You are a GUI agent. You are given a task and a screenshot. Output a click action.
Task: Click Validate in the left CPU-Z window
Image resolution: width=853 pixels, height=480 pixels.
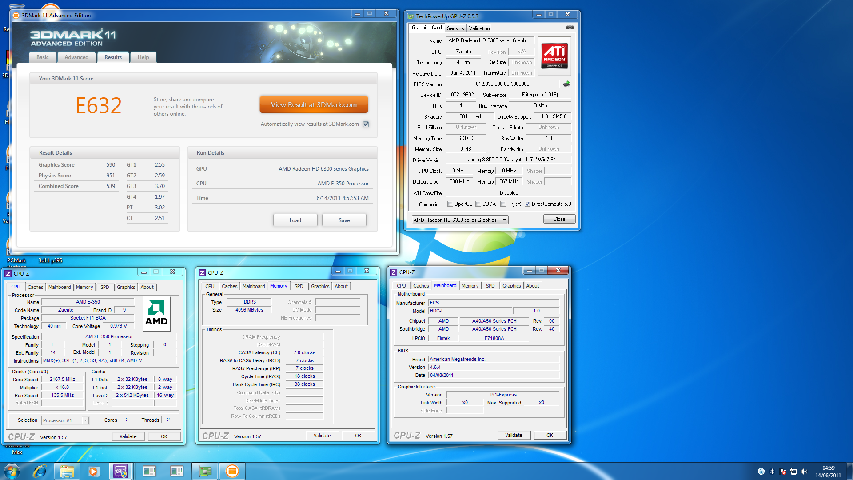pos(128,436)
